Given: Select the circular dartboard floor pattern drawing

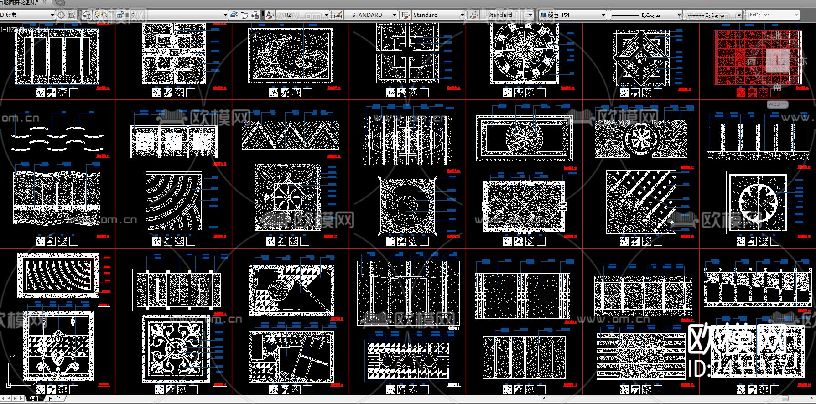Looking at the screenshot, I should click(x=524, y=53).
